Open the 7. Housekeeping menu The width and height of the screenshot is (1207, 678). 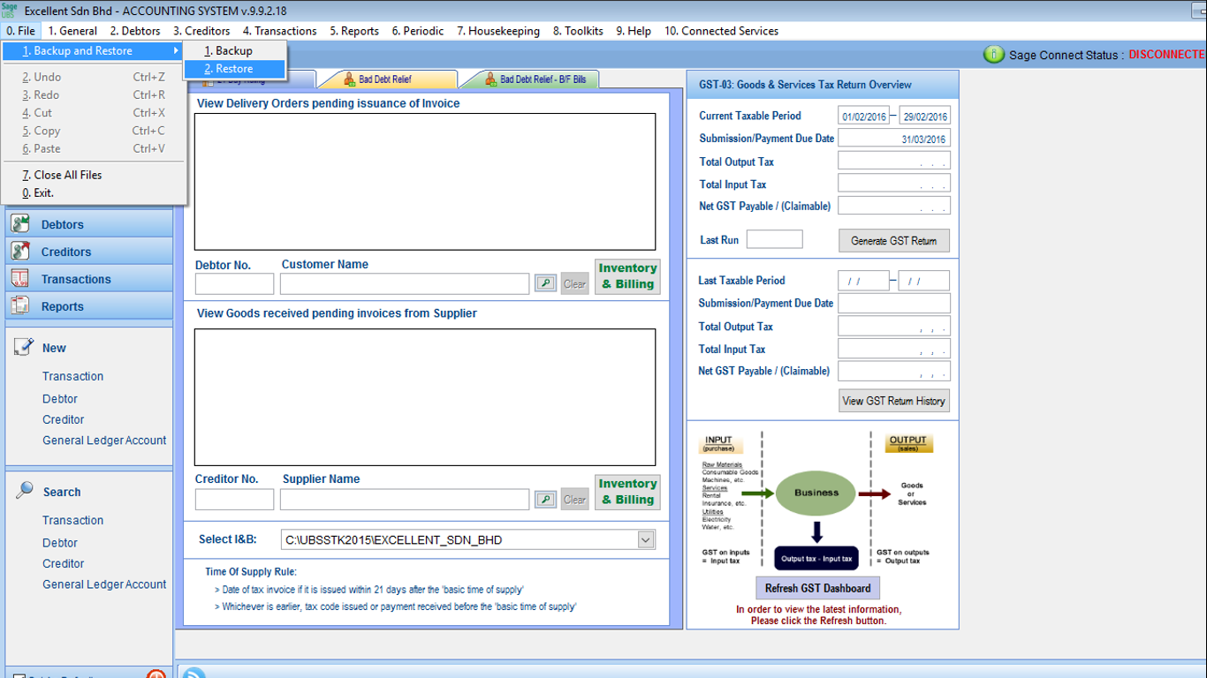tap(498, 31)
